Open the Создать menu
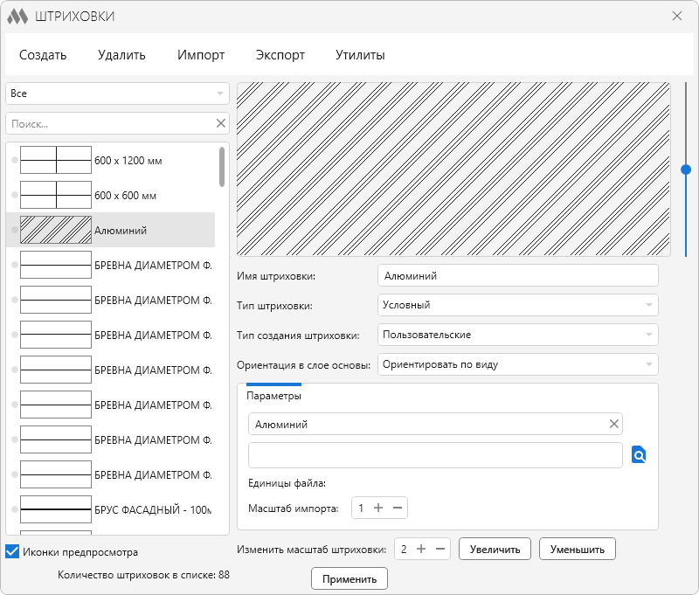The width and height of the screenshot is (699, 595). pos(43,55)
